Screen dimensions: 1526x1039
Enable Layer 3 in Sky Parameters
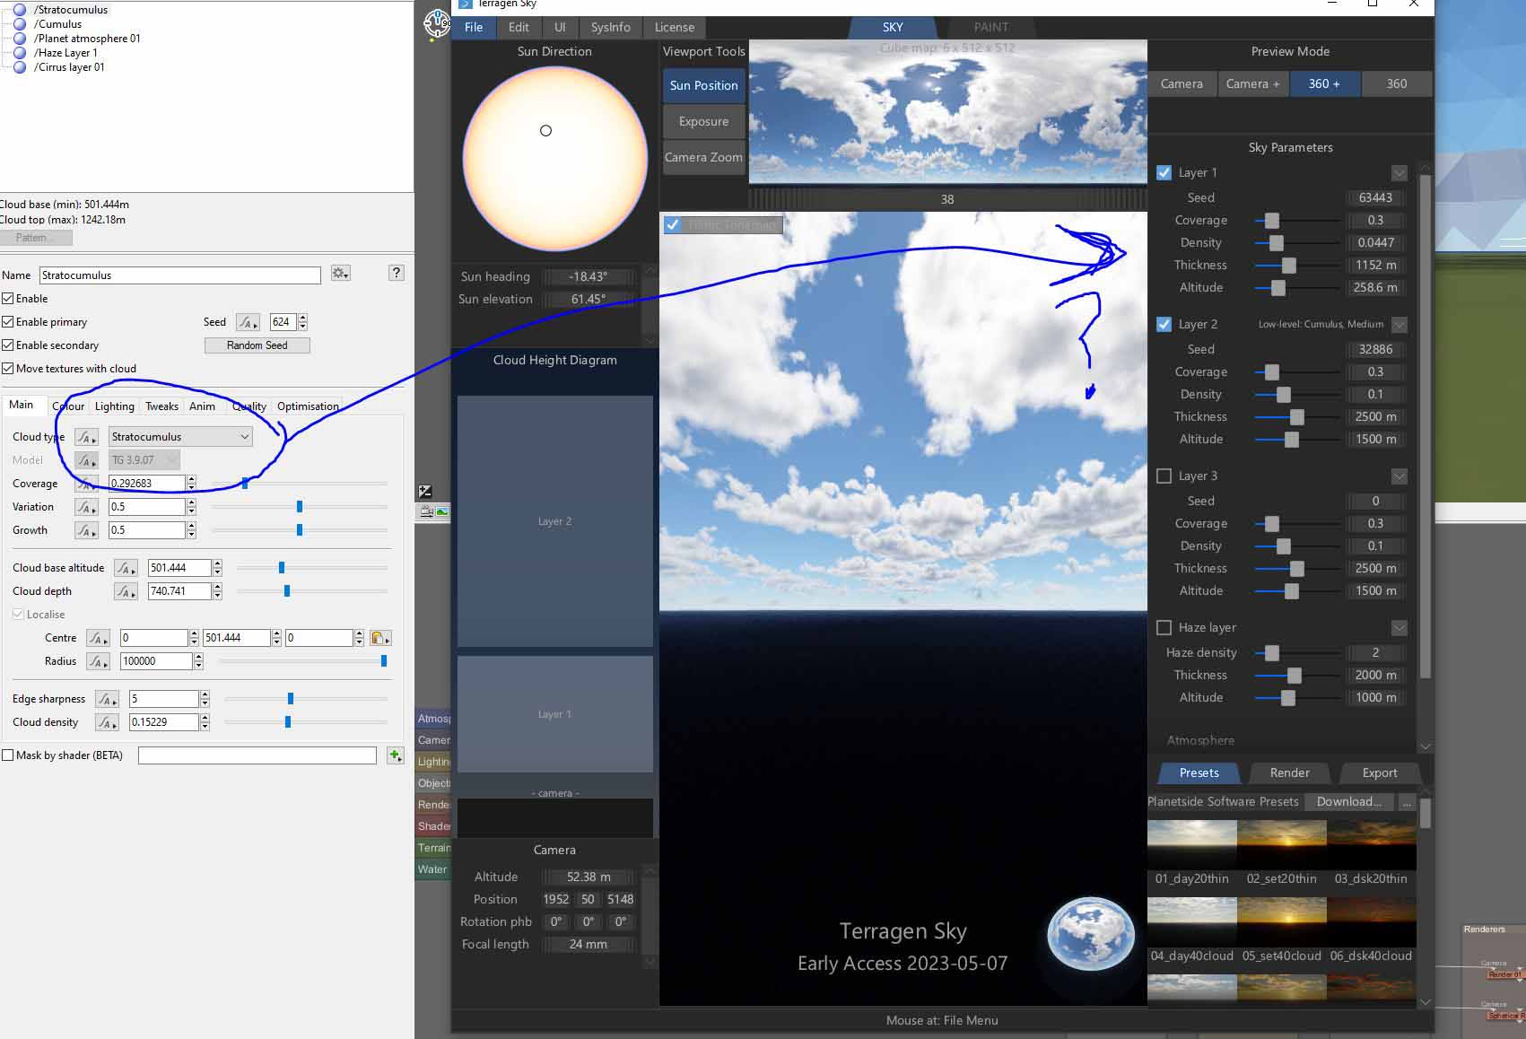(x=1164, y=476)
